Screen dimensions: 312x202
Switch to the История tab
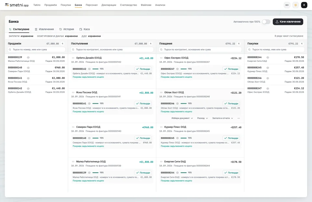66,29
